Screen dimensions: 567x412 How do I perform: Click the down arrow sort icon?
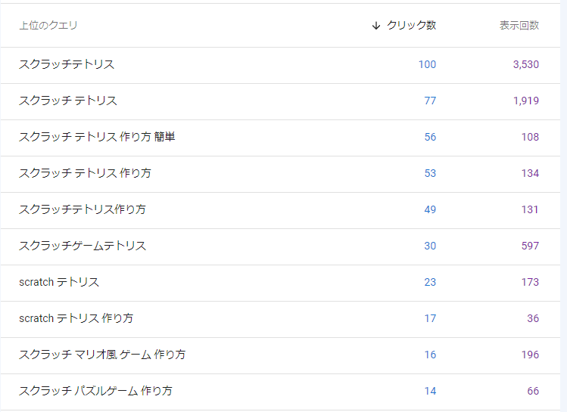click(x=376, y=26)
